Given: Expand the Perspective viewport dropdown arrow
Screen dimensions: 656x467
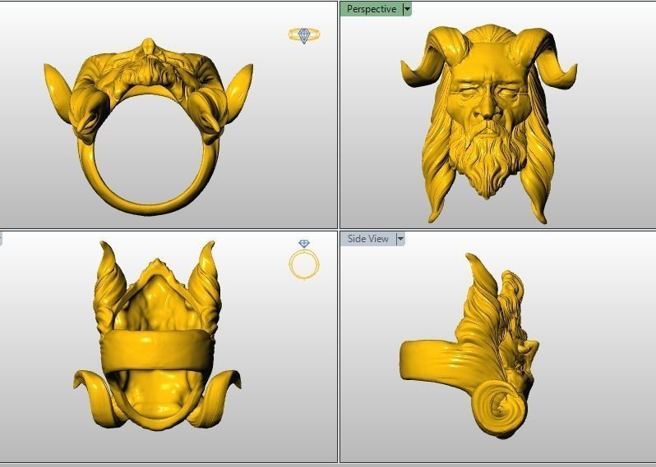Looking at the screenshot, I should (407, 9).
